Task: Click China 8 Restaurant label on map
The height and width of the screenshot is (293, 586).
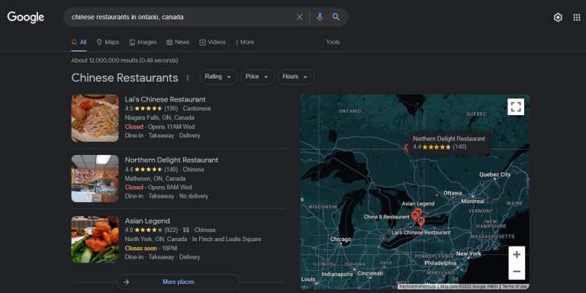Action: (386, 217)
